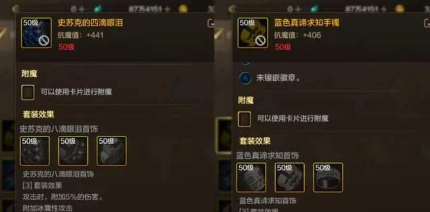Tap the 蓝色真谛求知手镯 item icon
Screen dimensions: 430x212
(253, 33)
